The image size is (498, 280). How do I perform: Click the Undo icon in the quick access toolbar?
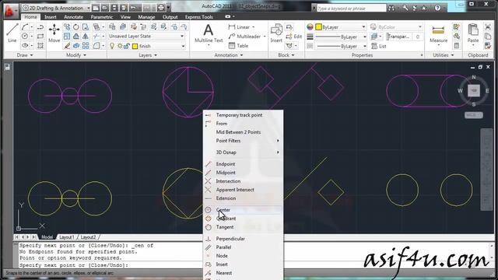(x=133, y=8)
